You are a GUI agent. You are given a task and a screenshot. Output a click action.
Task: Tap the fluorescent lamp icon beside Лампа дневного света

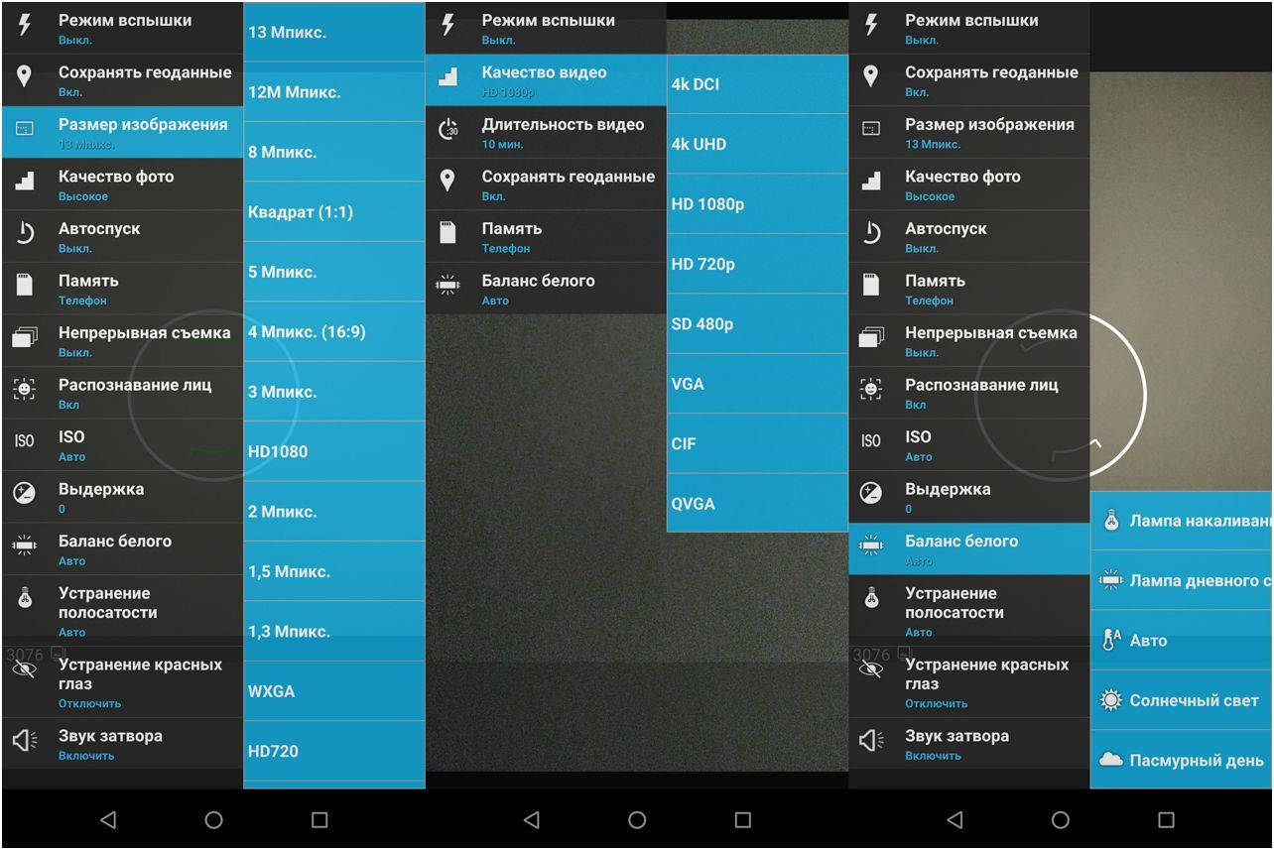point(1109,580)
